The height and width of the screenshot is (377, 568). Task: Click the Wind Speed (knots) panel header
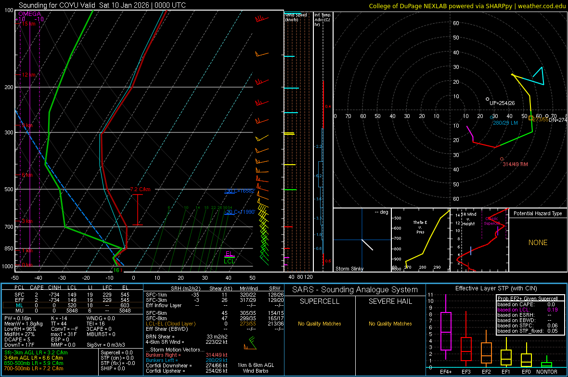pos(296,17)
